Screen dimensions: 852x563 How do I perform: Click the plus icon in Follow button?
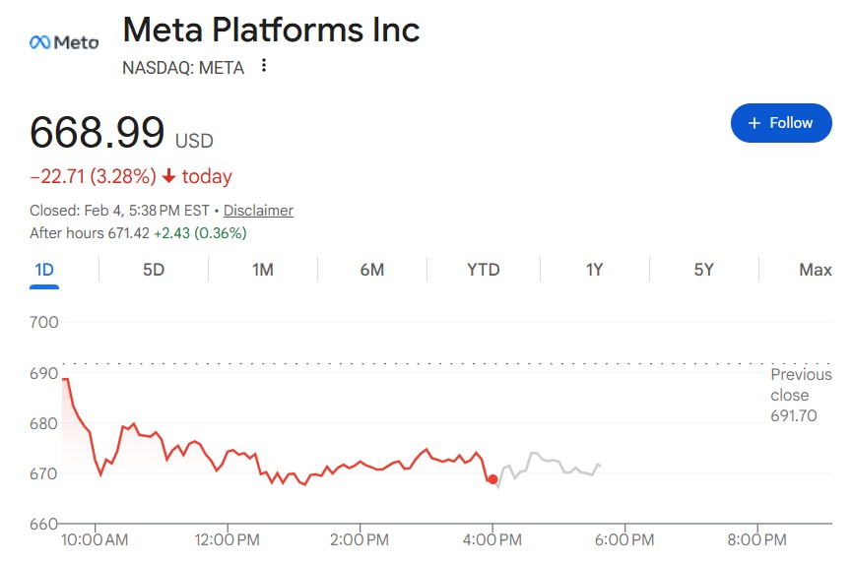click(x=754, y=123)
